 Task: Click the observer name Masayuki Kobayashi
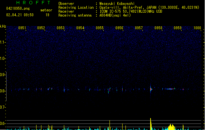pyautogui.click(x=117, y=4)
